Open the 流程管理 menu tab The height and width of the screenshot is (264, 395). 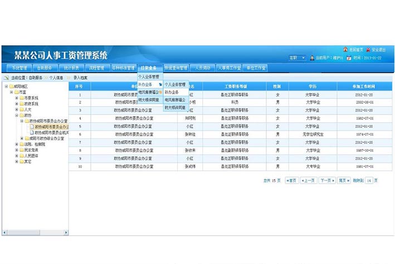97,68
